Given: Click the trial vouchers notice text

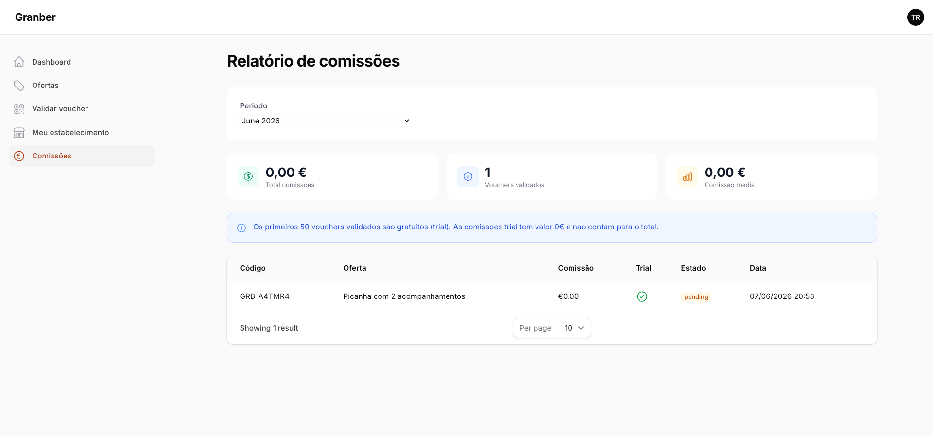Looking at the screenshot, I should coord(456,227).
